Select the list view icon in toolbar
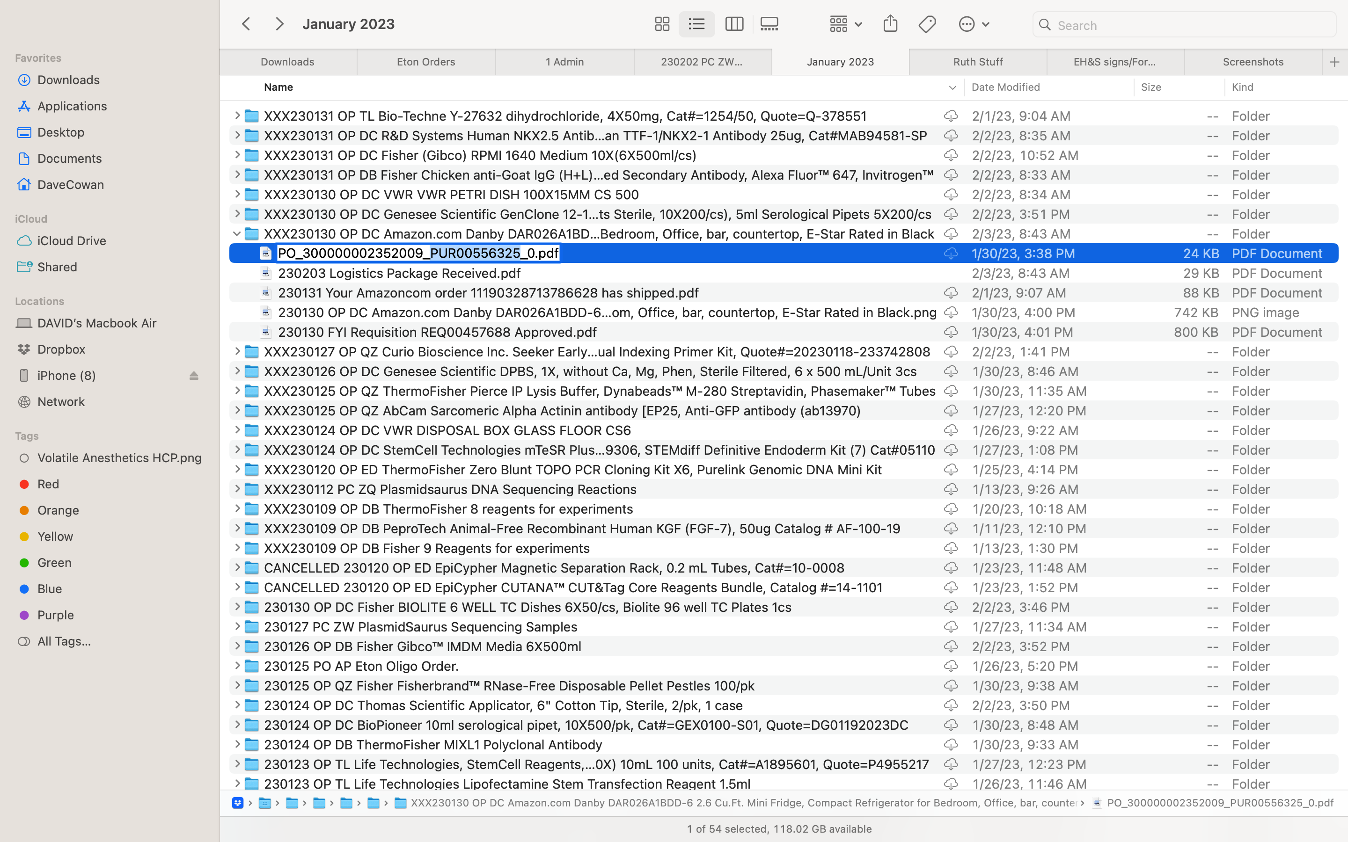 point(697,23)
